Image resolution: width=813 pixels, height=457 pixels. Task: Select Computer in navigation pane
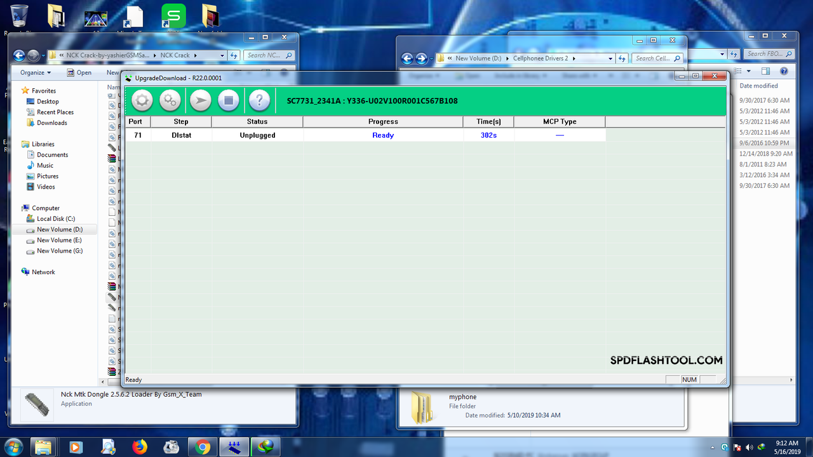(46, 208)
